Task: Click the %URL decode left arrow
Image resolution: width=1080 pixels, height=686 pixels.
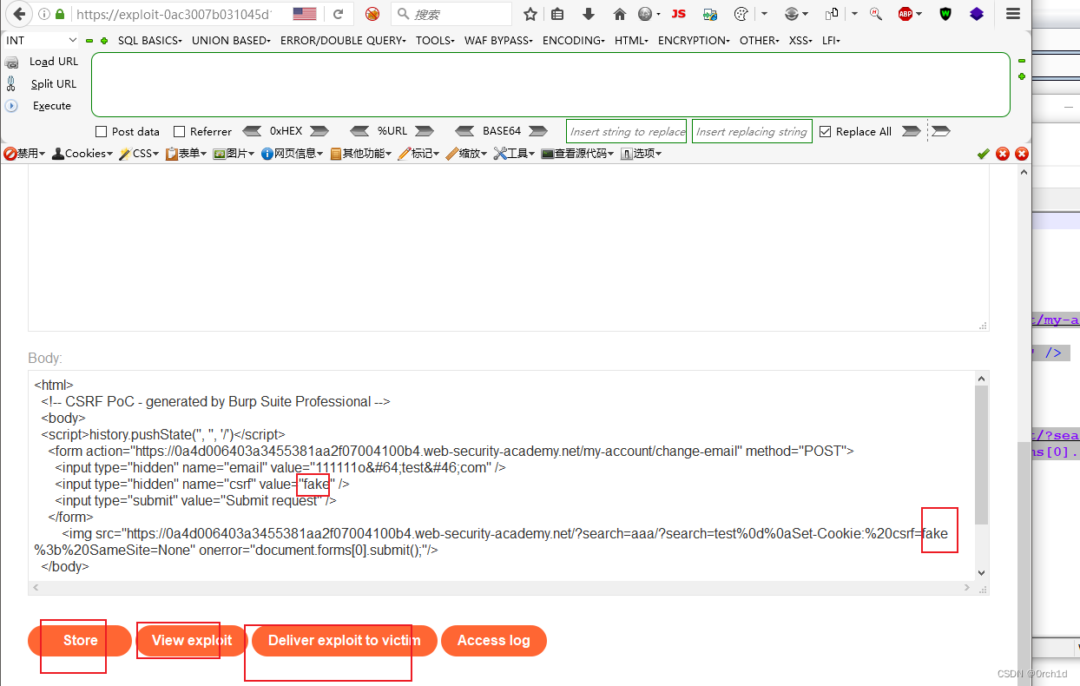Action: click(x=360, y=131)
